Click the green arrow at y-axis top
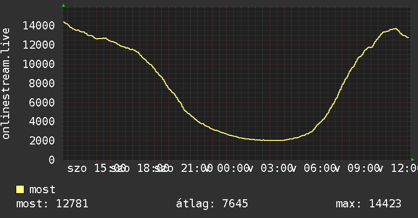The image size is (418, 218). coord(63,6)
